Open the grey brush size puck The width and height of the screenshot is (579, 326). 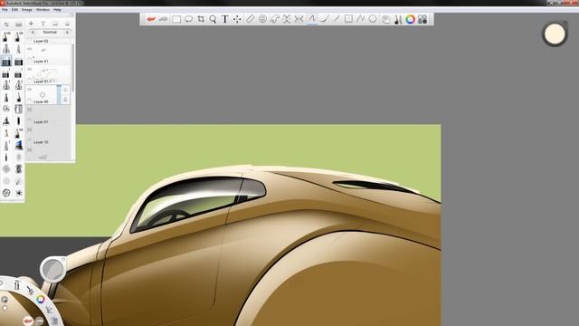coord(52,269)
